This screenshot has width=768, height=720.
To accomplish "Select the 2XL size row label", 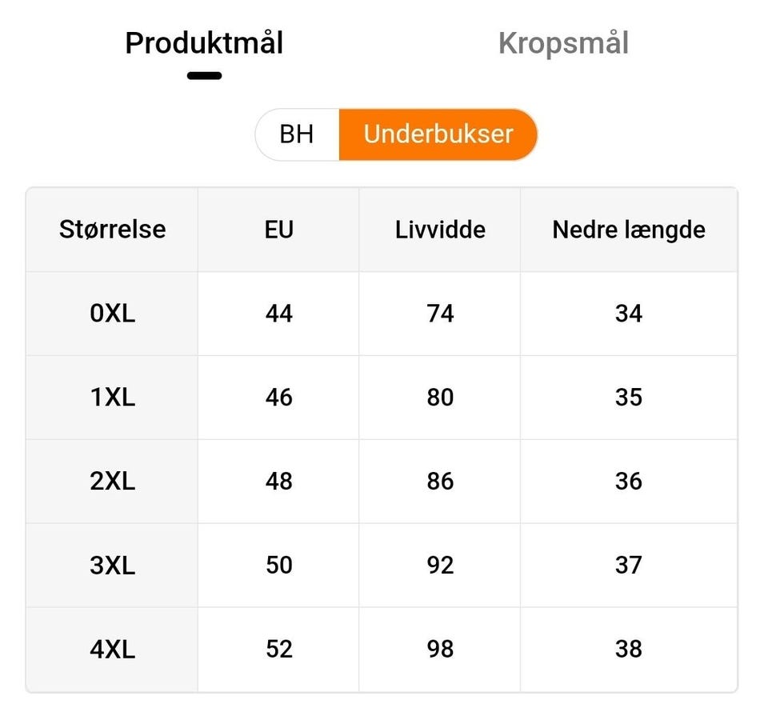I will coord(112,482).
